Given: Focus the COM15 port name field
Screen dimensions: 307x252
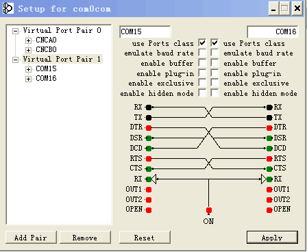Looking at the screenshot, I should pyautogui.click(x=145, y=32).
